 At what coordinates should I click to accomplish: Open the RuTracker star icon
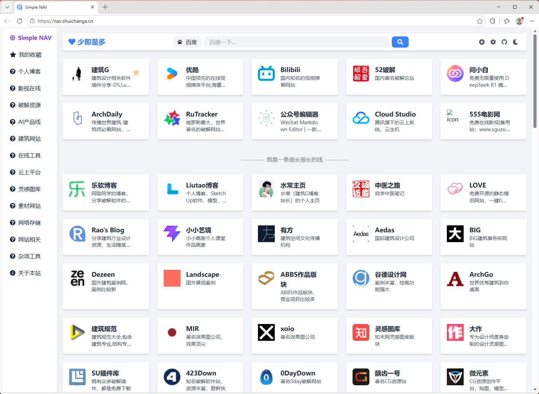tap(172, 118)
